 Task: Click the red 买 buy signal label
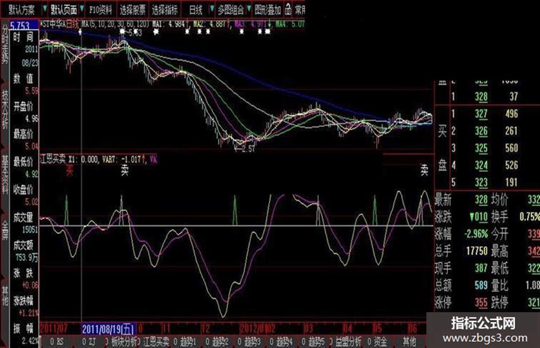tap(70, 170)
